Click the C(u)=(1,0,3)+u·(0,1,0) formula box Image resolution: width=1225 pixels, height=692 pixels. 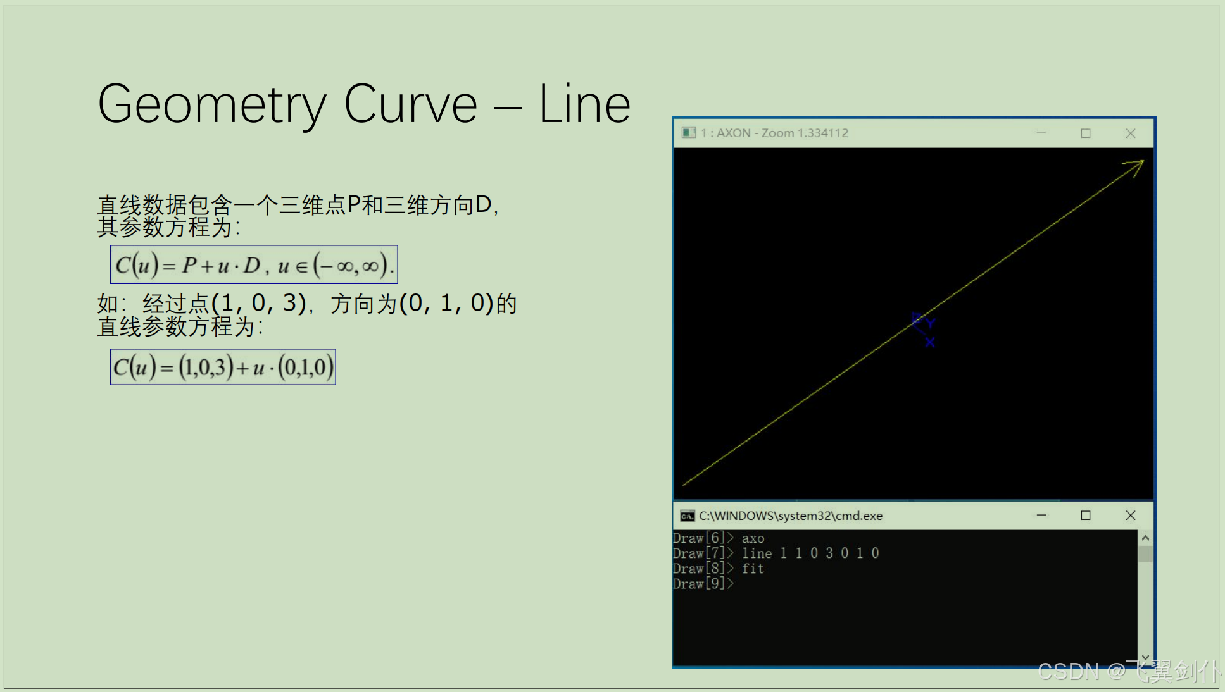223,367
